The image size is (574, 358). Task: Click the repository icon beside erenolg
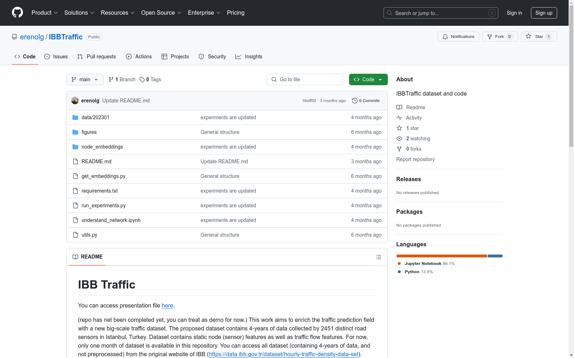[x=14, y=37]
